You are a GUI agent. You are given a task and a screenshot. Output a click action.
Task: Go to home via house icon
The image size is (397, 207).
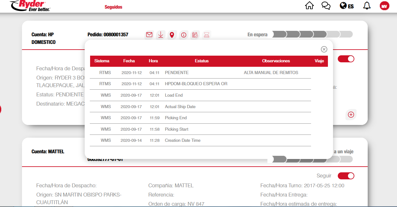point(309,6)
